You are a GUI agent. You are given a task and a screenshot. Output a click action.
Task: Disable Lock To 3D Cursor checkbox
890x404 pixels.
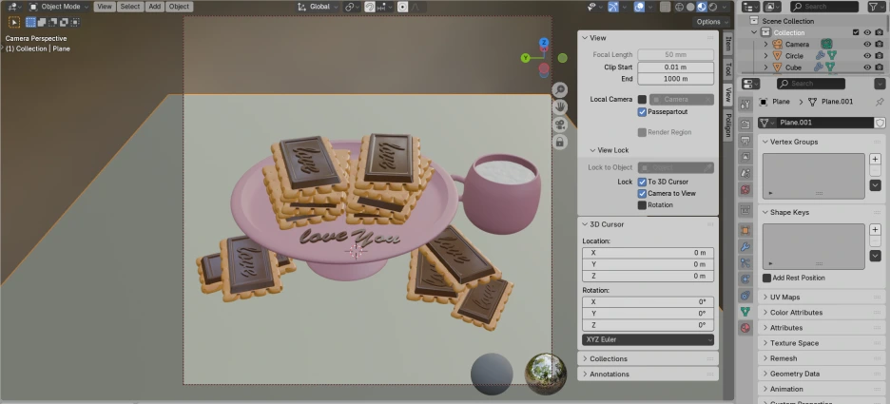[x=642, y=182]
